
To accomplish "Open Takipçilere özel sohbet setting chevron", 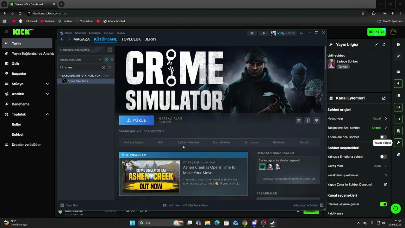I will [386, 128].
